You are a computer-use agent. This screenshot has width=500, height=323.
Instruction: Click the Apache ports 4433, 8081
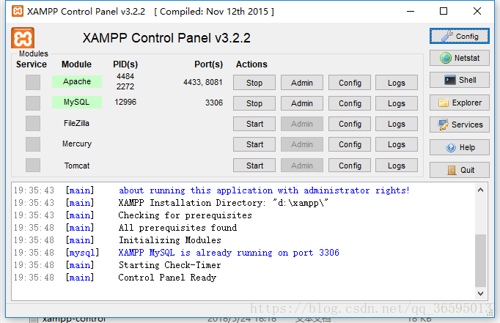(203, 82)
